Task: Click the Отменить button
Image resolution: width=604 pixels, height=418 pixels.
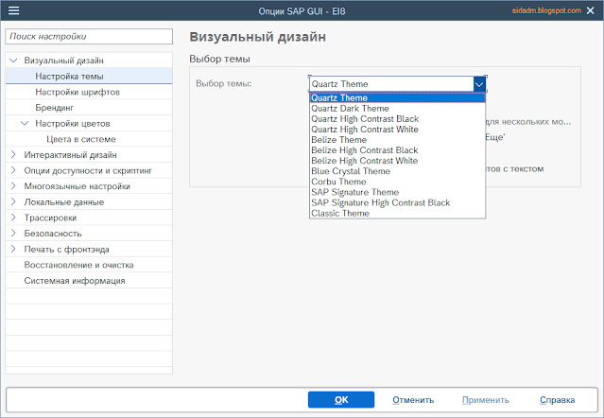Action: tap(413, 400)
